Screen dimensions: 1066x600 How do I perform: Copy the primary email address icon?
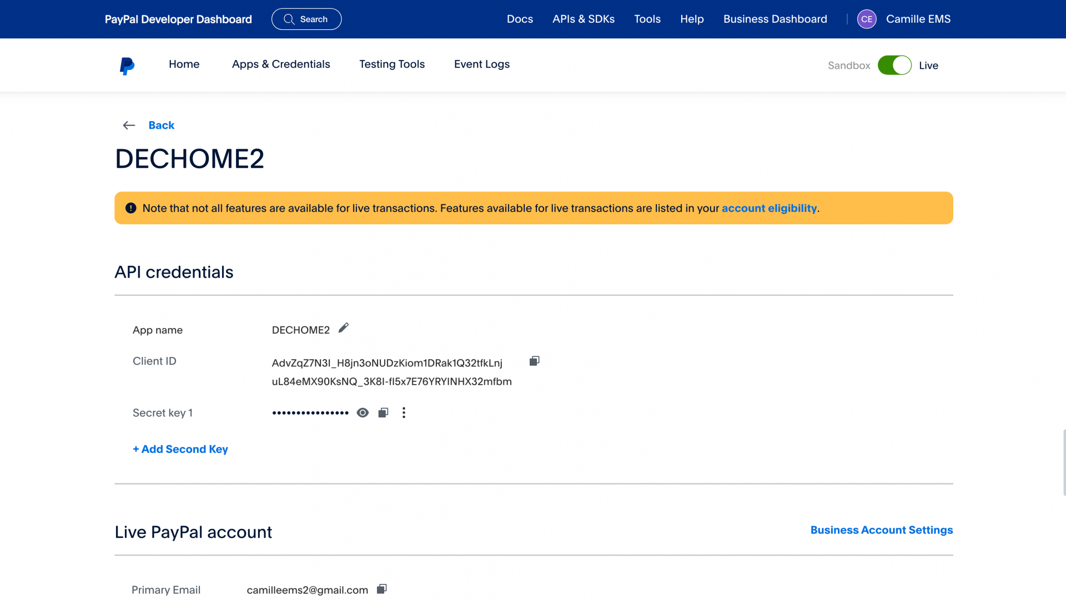click(382, 589)
